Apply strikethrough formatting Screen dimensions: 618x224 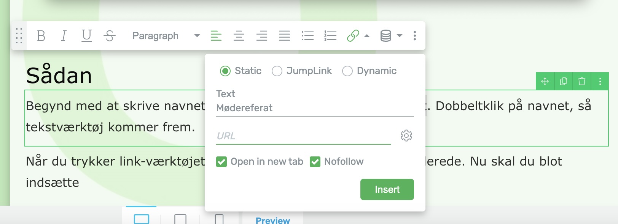point(110,36)
